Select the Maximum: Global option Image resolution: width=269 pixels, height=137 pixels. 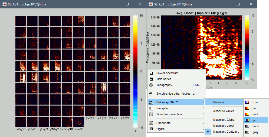pyautogui.click(x=224, y=120)
